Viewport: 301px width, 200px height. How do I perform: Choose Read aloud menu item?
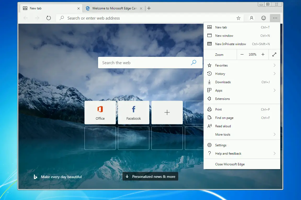point(242,126)
